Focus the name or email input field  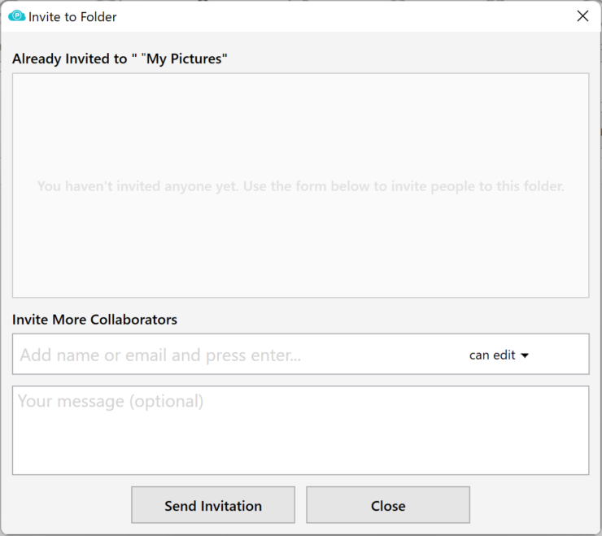[238, 355]
